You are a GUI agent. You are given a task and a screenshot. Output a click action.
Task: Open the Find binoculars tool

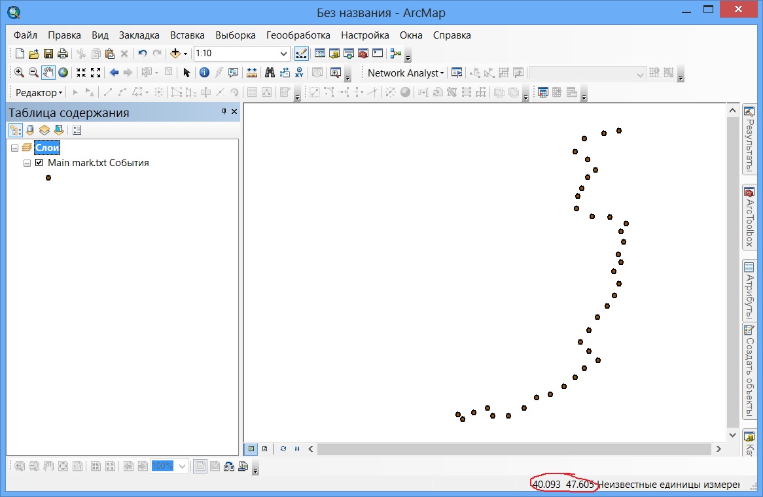click(x=270, y=73)
